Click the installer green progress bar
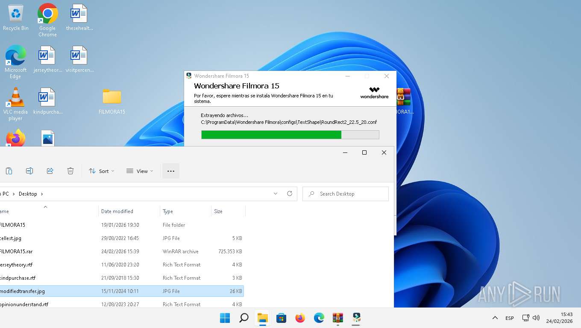Image resolution: width=581 pixels, height=328 pixels. [x=290, y=135]
